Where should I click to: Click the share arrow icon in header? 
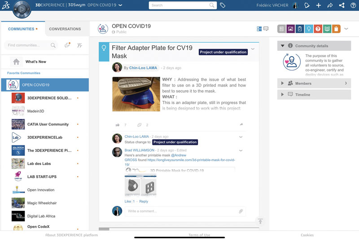330,5
